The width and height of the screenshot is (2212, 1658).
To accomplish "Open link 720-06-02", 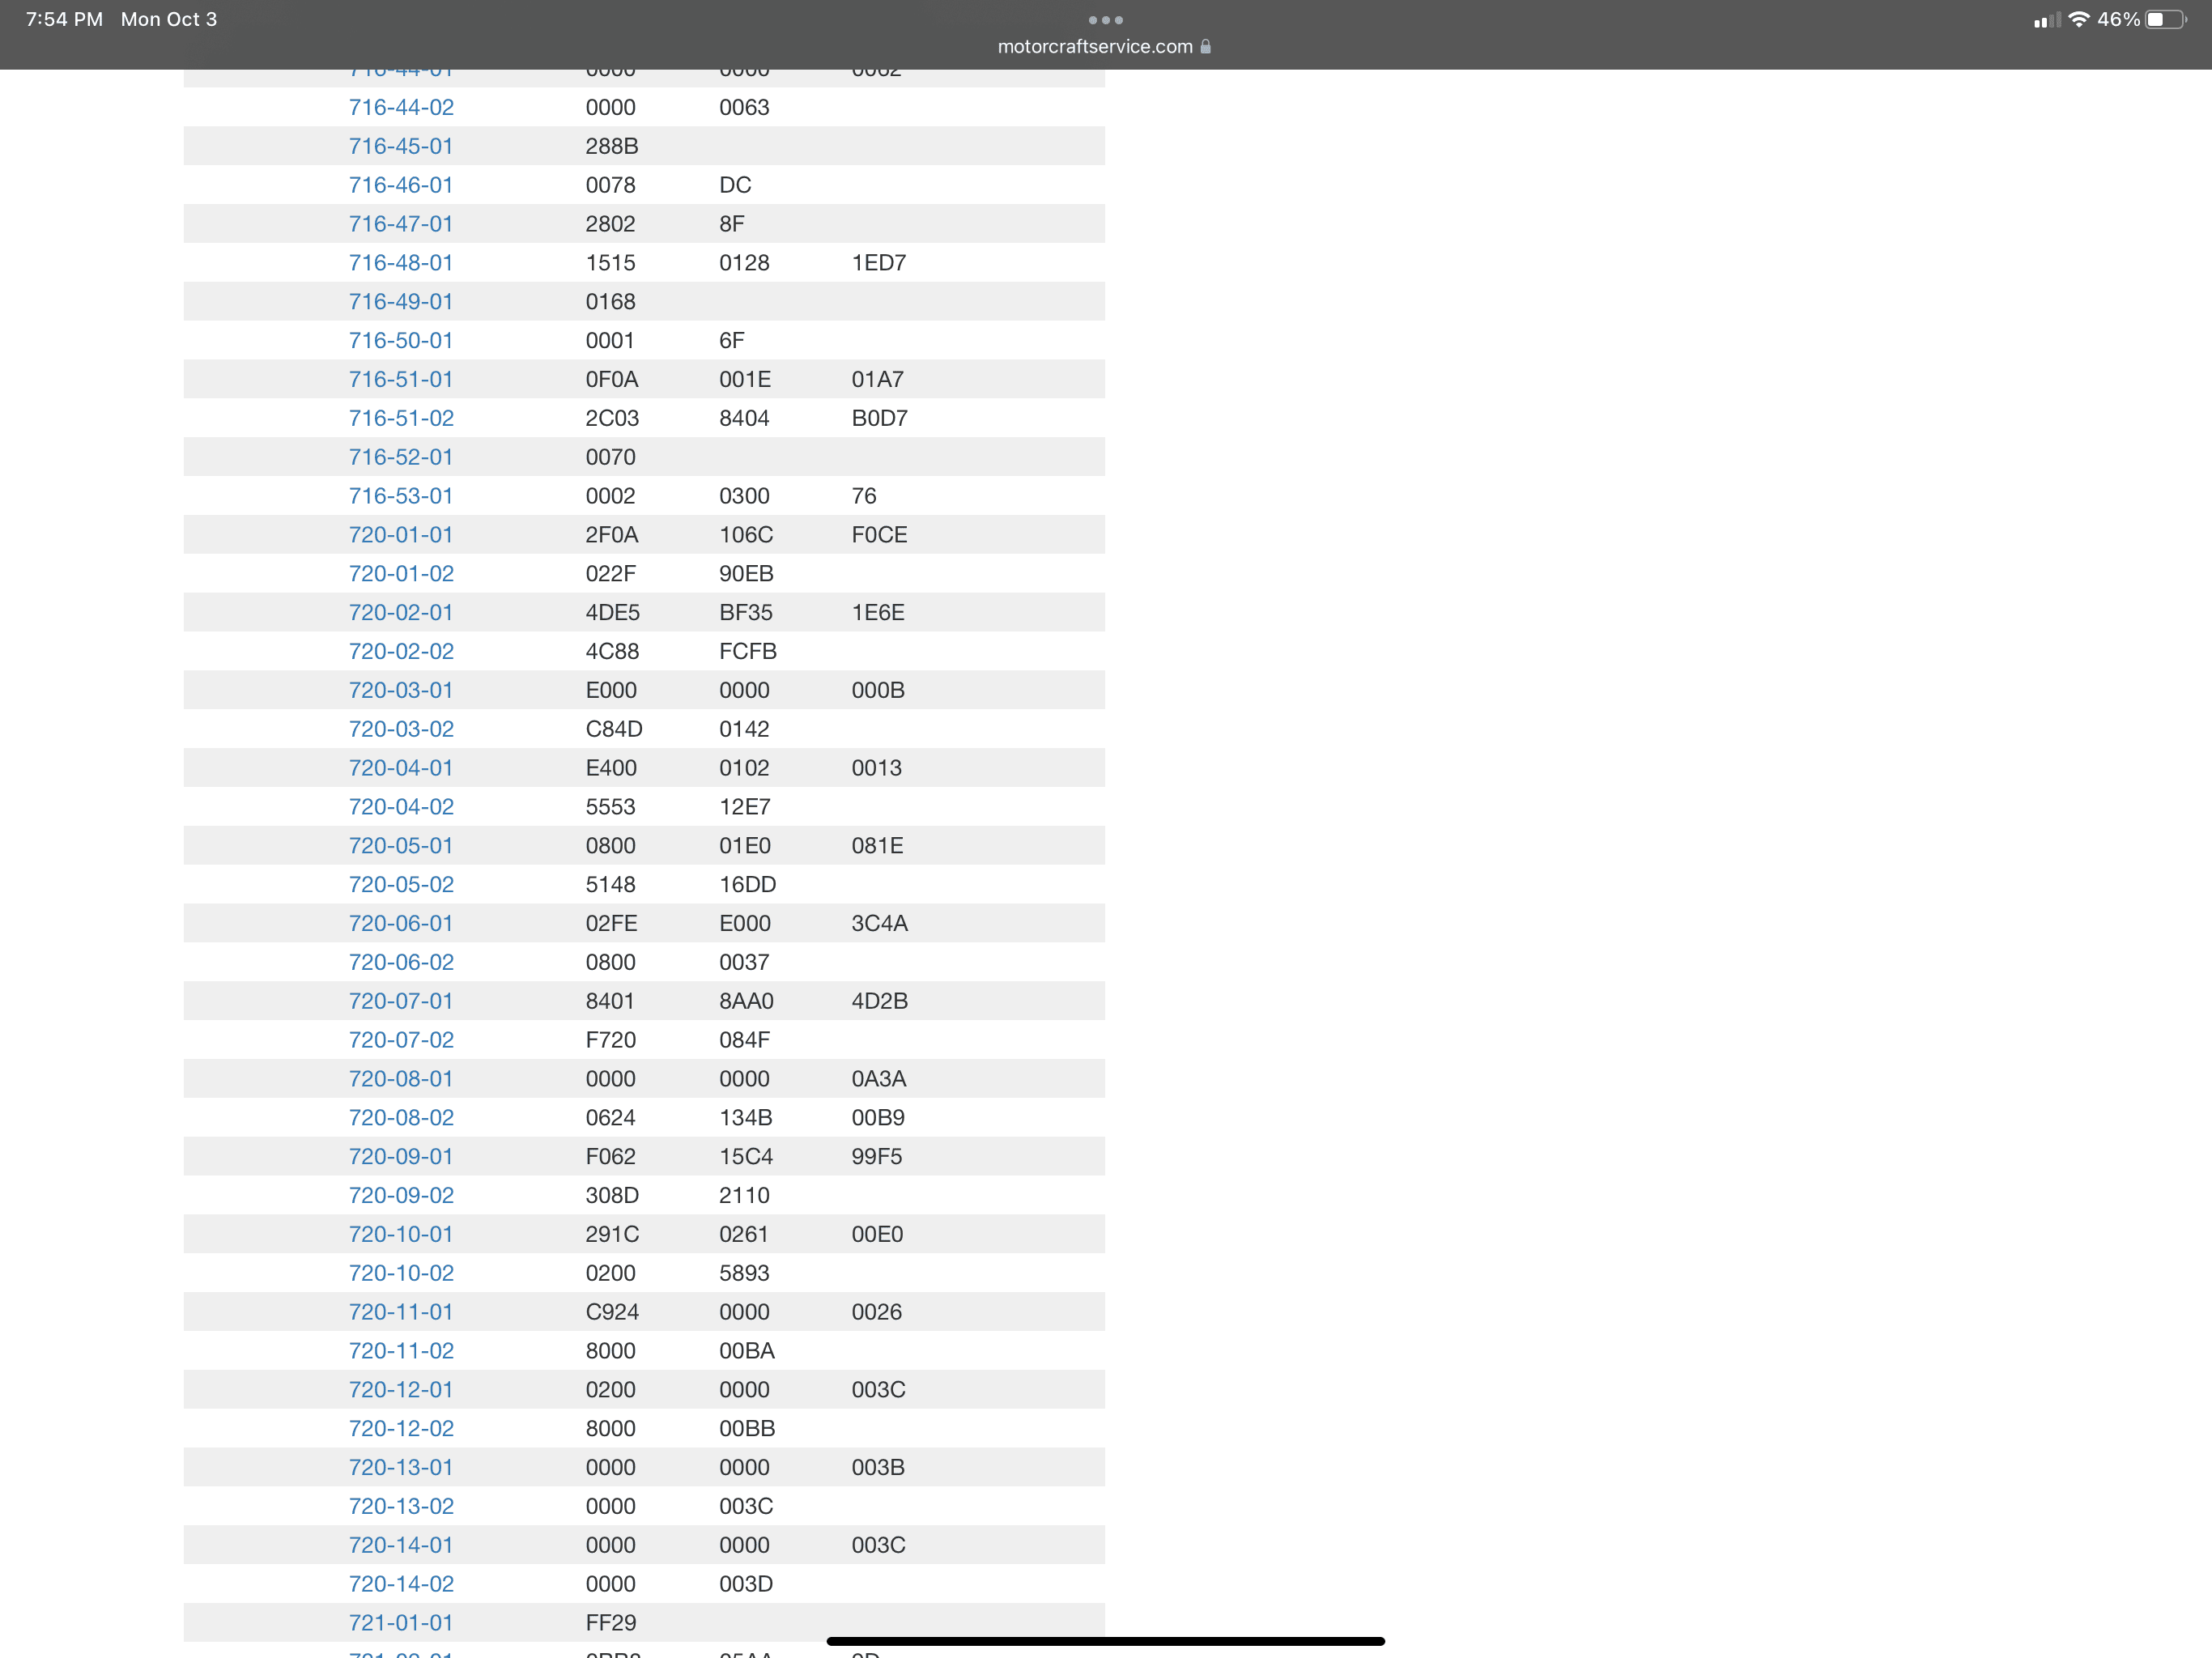I will point(401,962).
